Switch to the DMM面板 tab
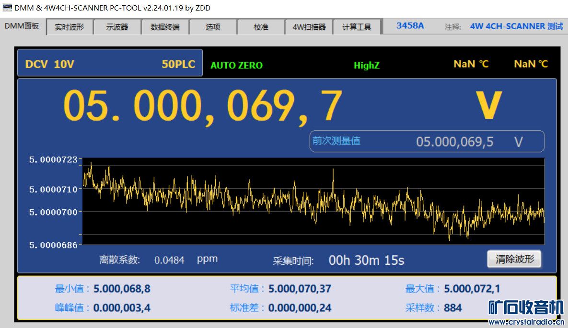The width and height of the screenshot is (568, 328). click(x=22, y=26)
